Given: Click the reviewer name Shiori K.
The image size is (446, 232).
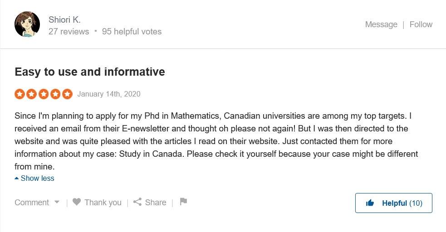Looking at the screenshot, I should 64,19.
